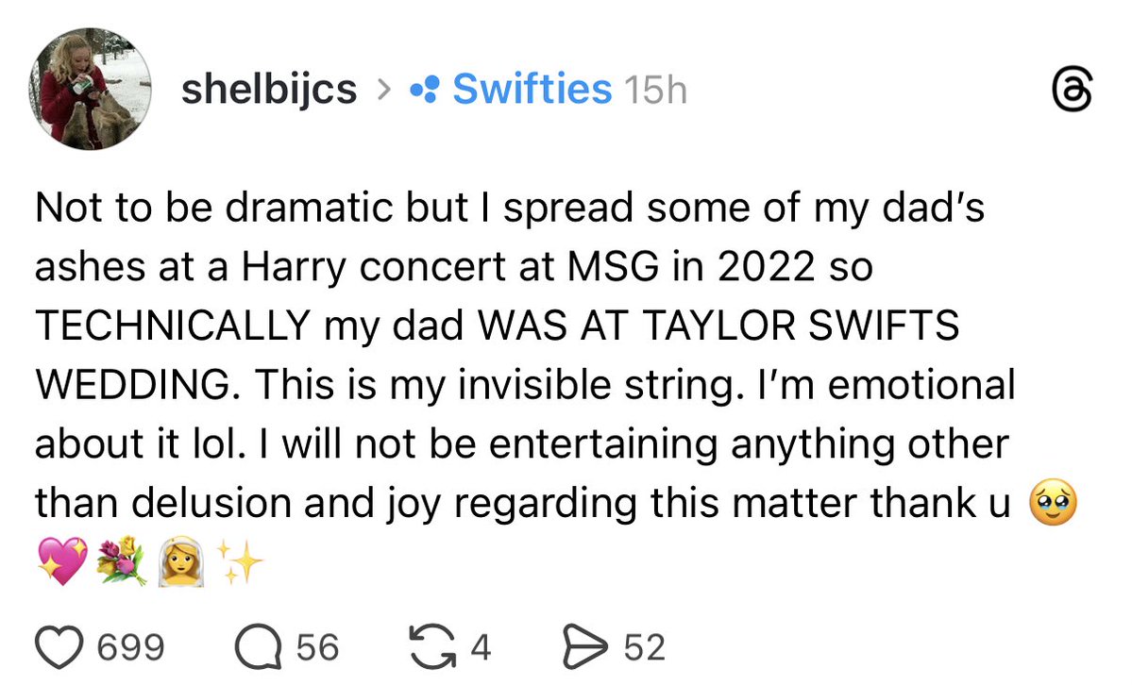Click the Threads logo icon
The width and height of the screenshot is (1132, 685).
[1072, 91]
